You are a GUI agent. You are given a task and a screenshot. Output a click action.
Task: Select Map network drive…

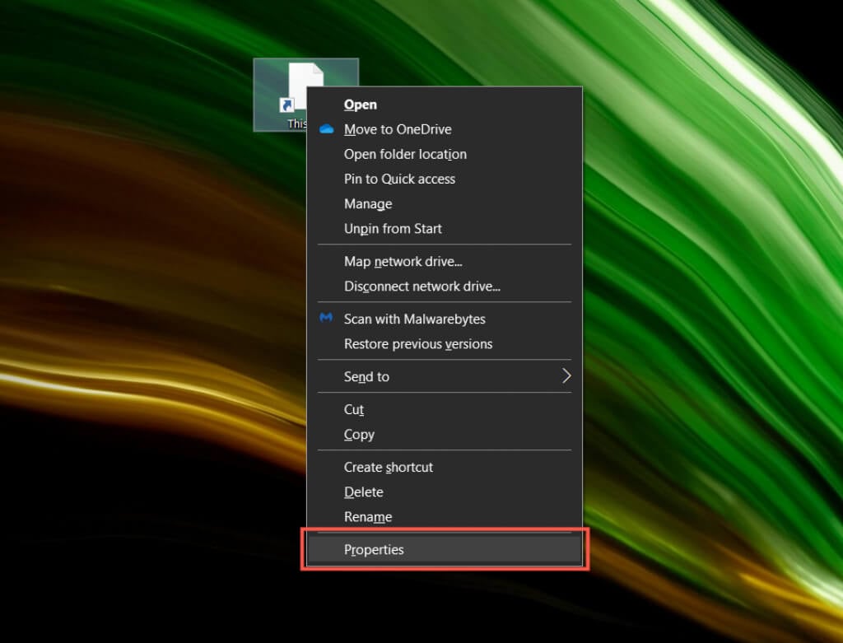pos(403,261)
